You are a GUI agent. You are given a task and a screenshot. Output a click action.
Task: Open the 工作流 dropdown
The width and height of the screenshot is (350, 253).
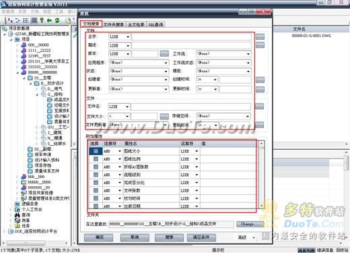coord(223,54)
